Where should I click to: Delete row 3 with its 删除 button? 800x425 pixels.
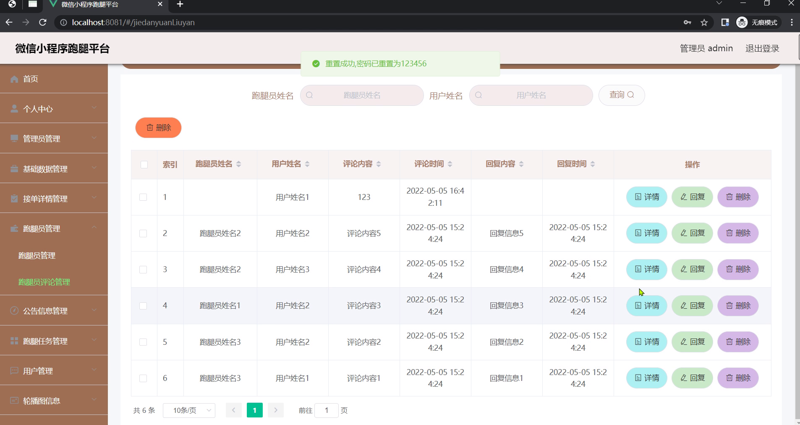click(738, 269)
